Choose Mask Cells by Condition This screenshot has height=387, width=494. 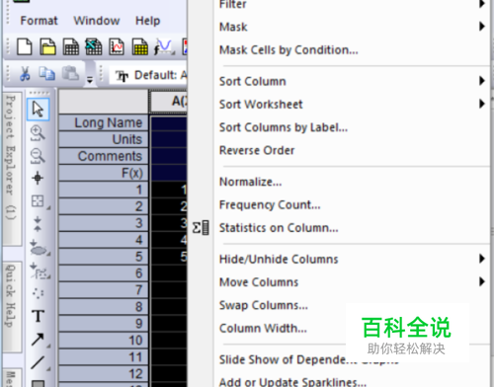(x=288, y=50)
